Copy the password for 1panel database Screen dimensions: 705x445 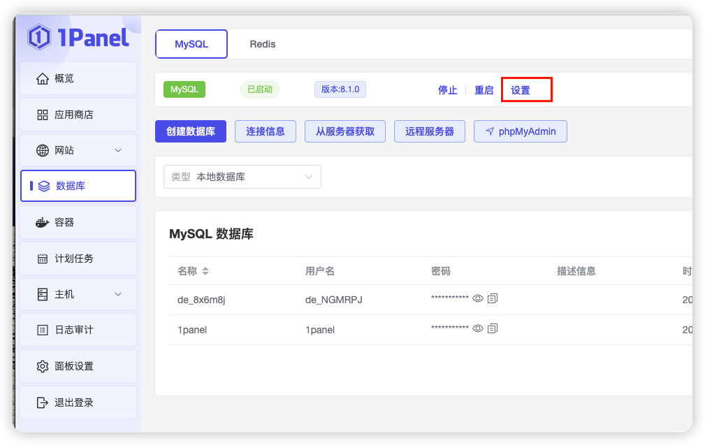coord(493,328)
